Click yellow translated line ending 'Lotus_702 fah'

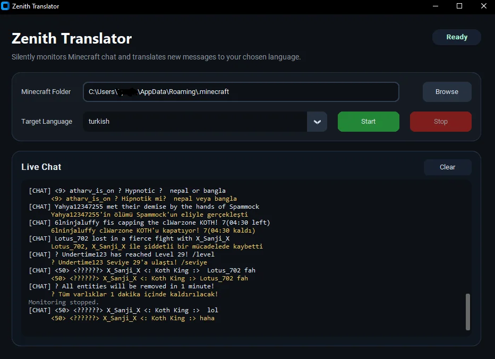149,278
